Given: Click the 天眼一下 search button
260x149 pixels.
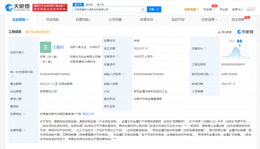Looking at the screenshot, I should tap(154, 9).
